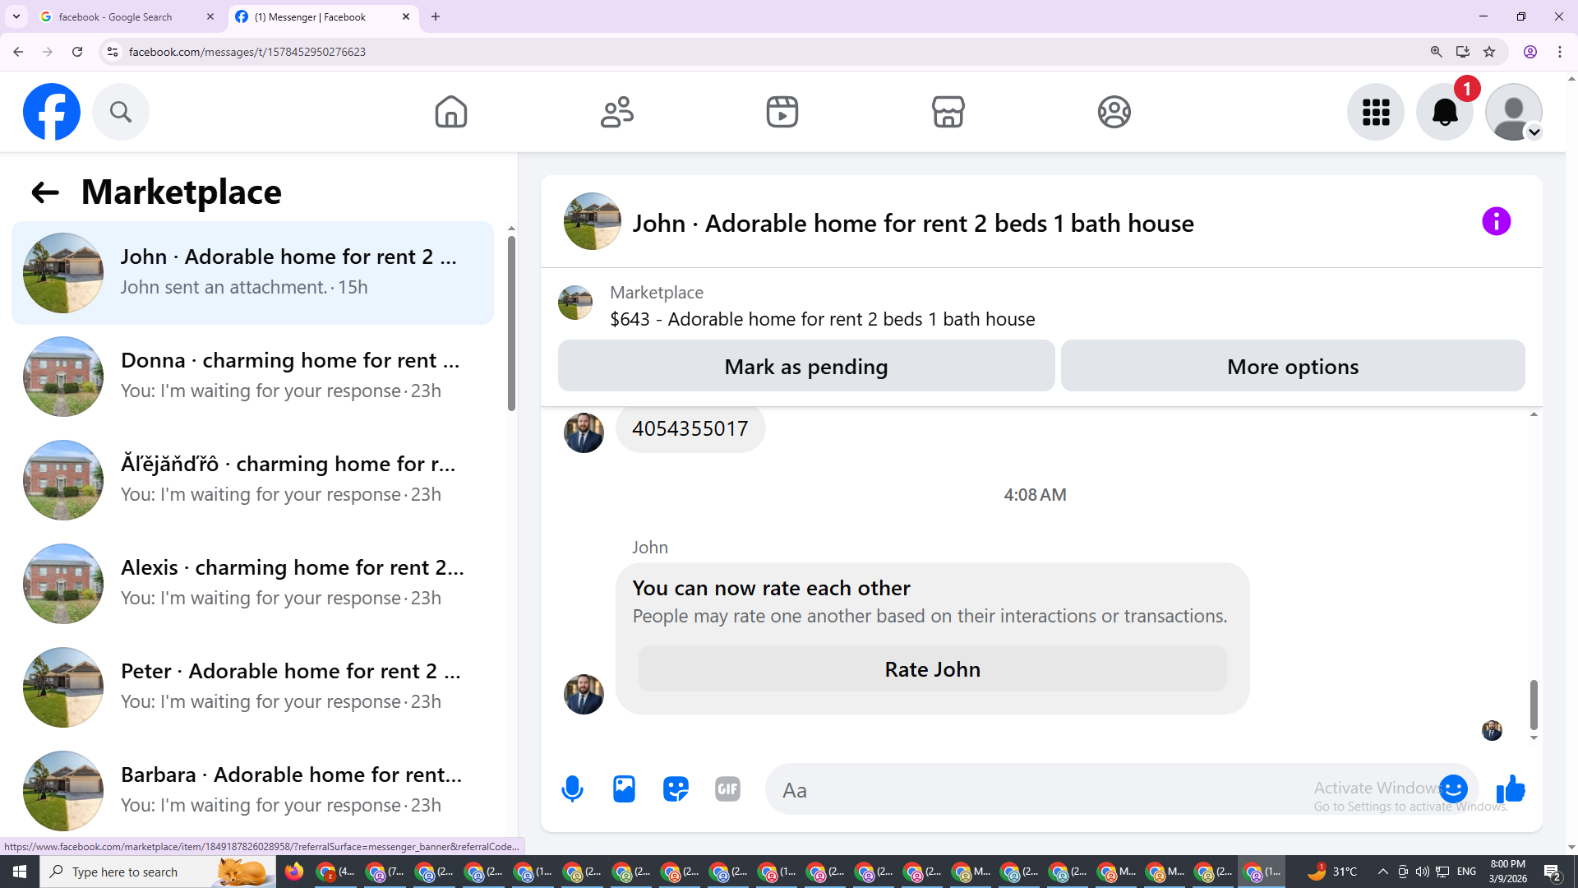Screen dimensions: 1578x888
Task: Open the Facebook apps grid menu
Action: (x=1375, y=112)
